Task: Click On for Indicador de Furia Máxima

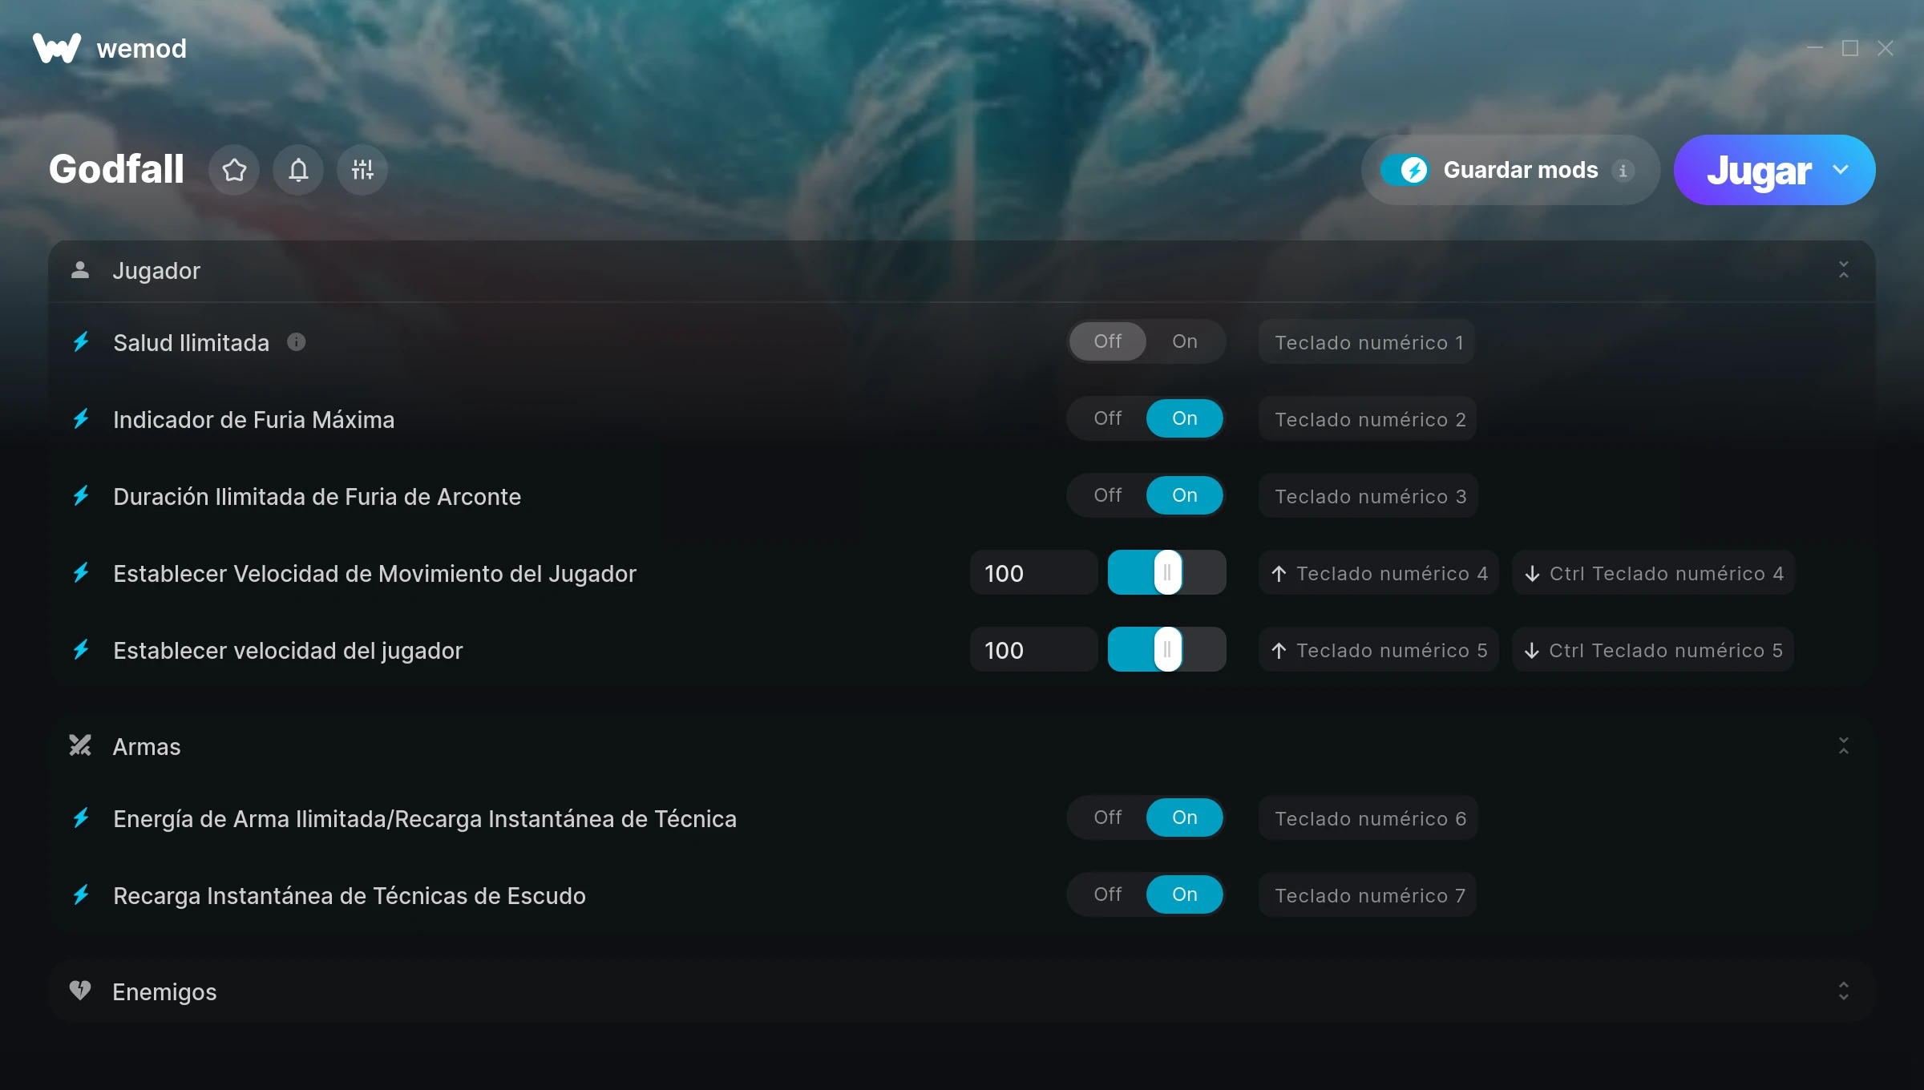Action: tap(1185, 418)
